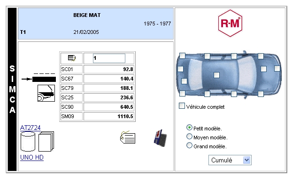Screen dimensions: 292x177
Task: Select the SM09 value 1110.5 cell
Action: click(x=109, y=116)
